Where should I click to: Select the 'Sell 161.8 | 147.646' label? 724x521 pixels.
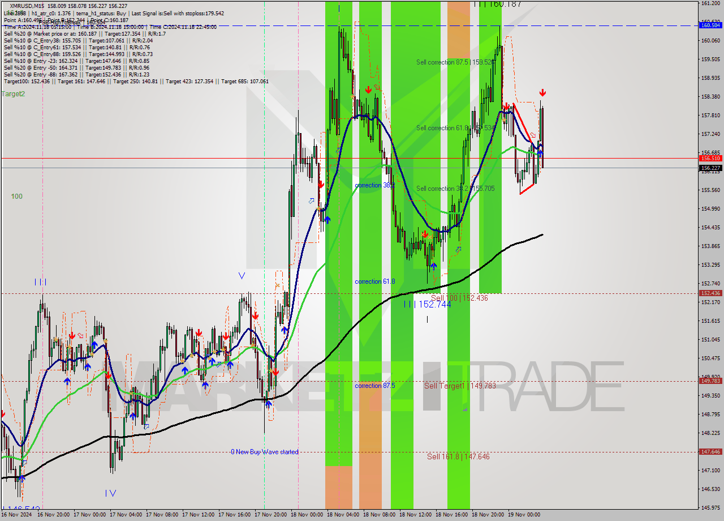pos(458,456)
